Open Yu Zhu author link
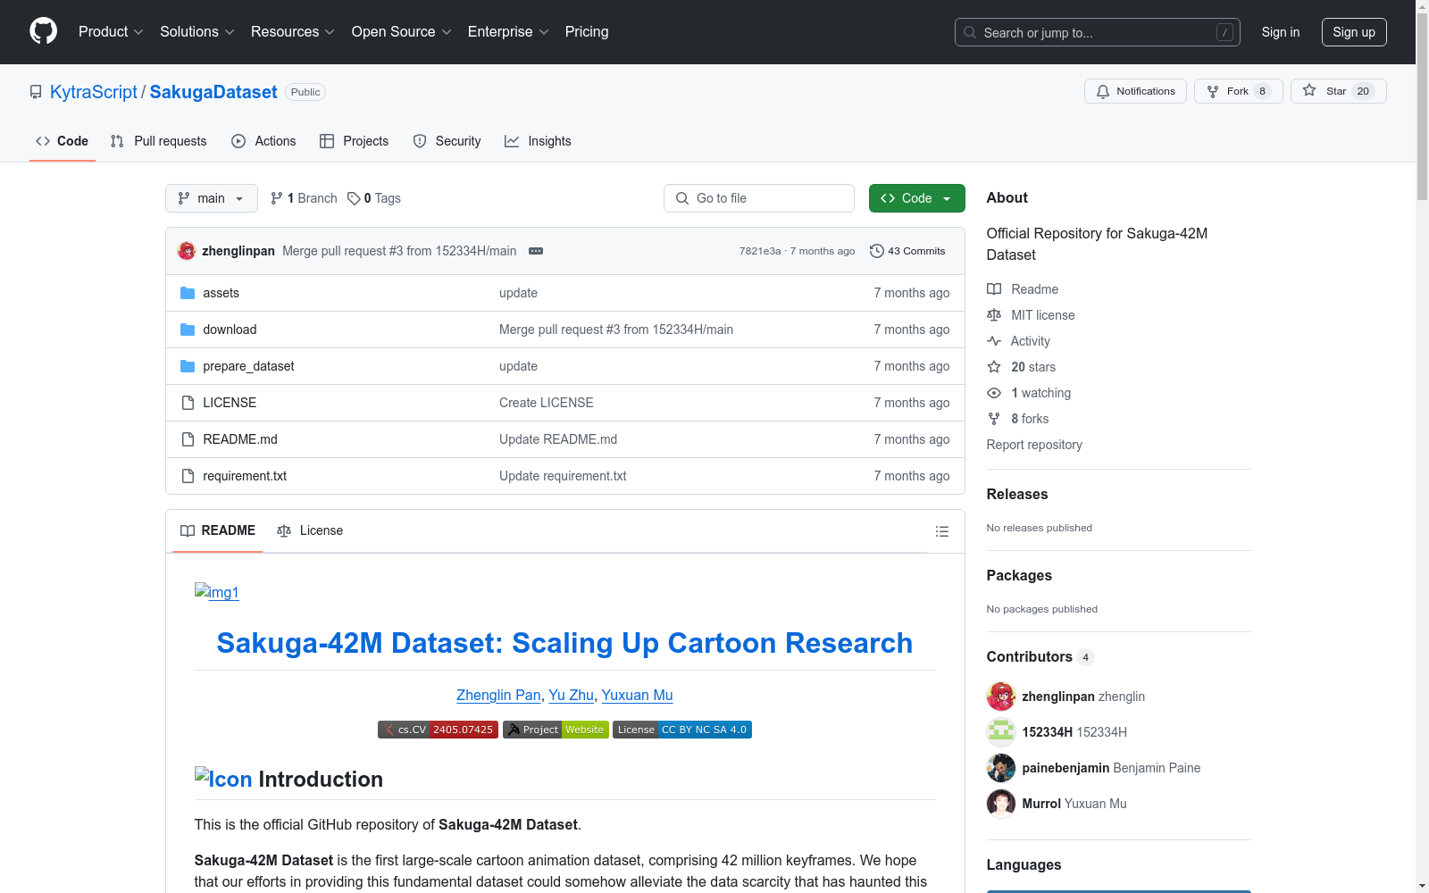 point(571,695)
